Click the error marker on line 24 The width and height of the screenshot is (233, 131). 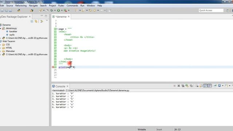click(x=53, y=67)
